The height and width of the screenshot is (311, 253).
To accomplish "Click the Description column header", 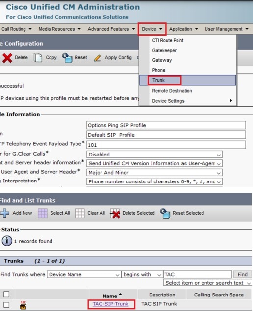I will point(162,295).
